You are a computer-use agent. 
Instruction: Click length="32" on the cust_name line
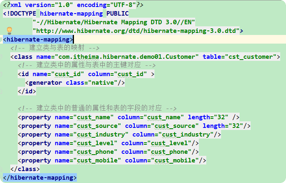[x=208, y=117]
